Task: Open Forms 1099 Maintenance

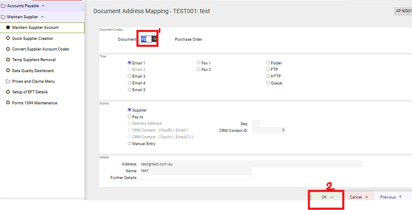Action: pyautogui.click(x=34, y=103)
